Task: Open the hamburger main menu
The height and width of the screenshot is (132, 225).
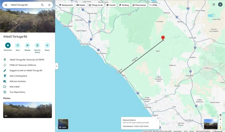Action: (6, 5)
